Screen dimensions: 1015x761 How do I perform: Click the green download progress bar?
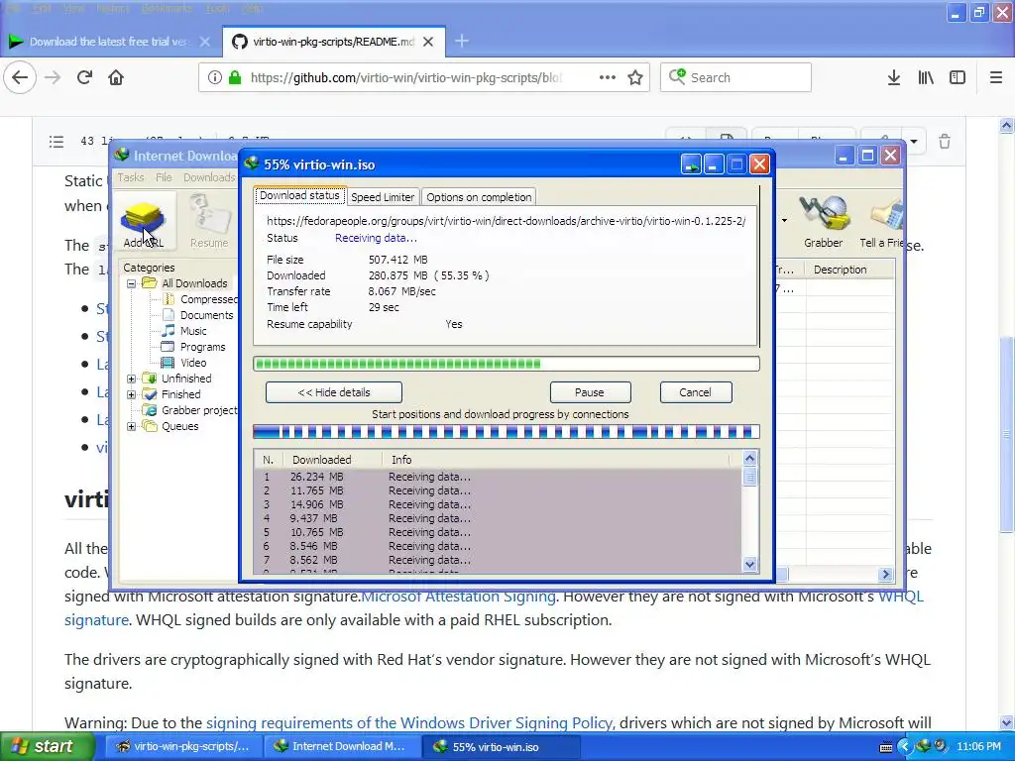(507, 364)
